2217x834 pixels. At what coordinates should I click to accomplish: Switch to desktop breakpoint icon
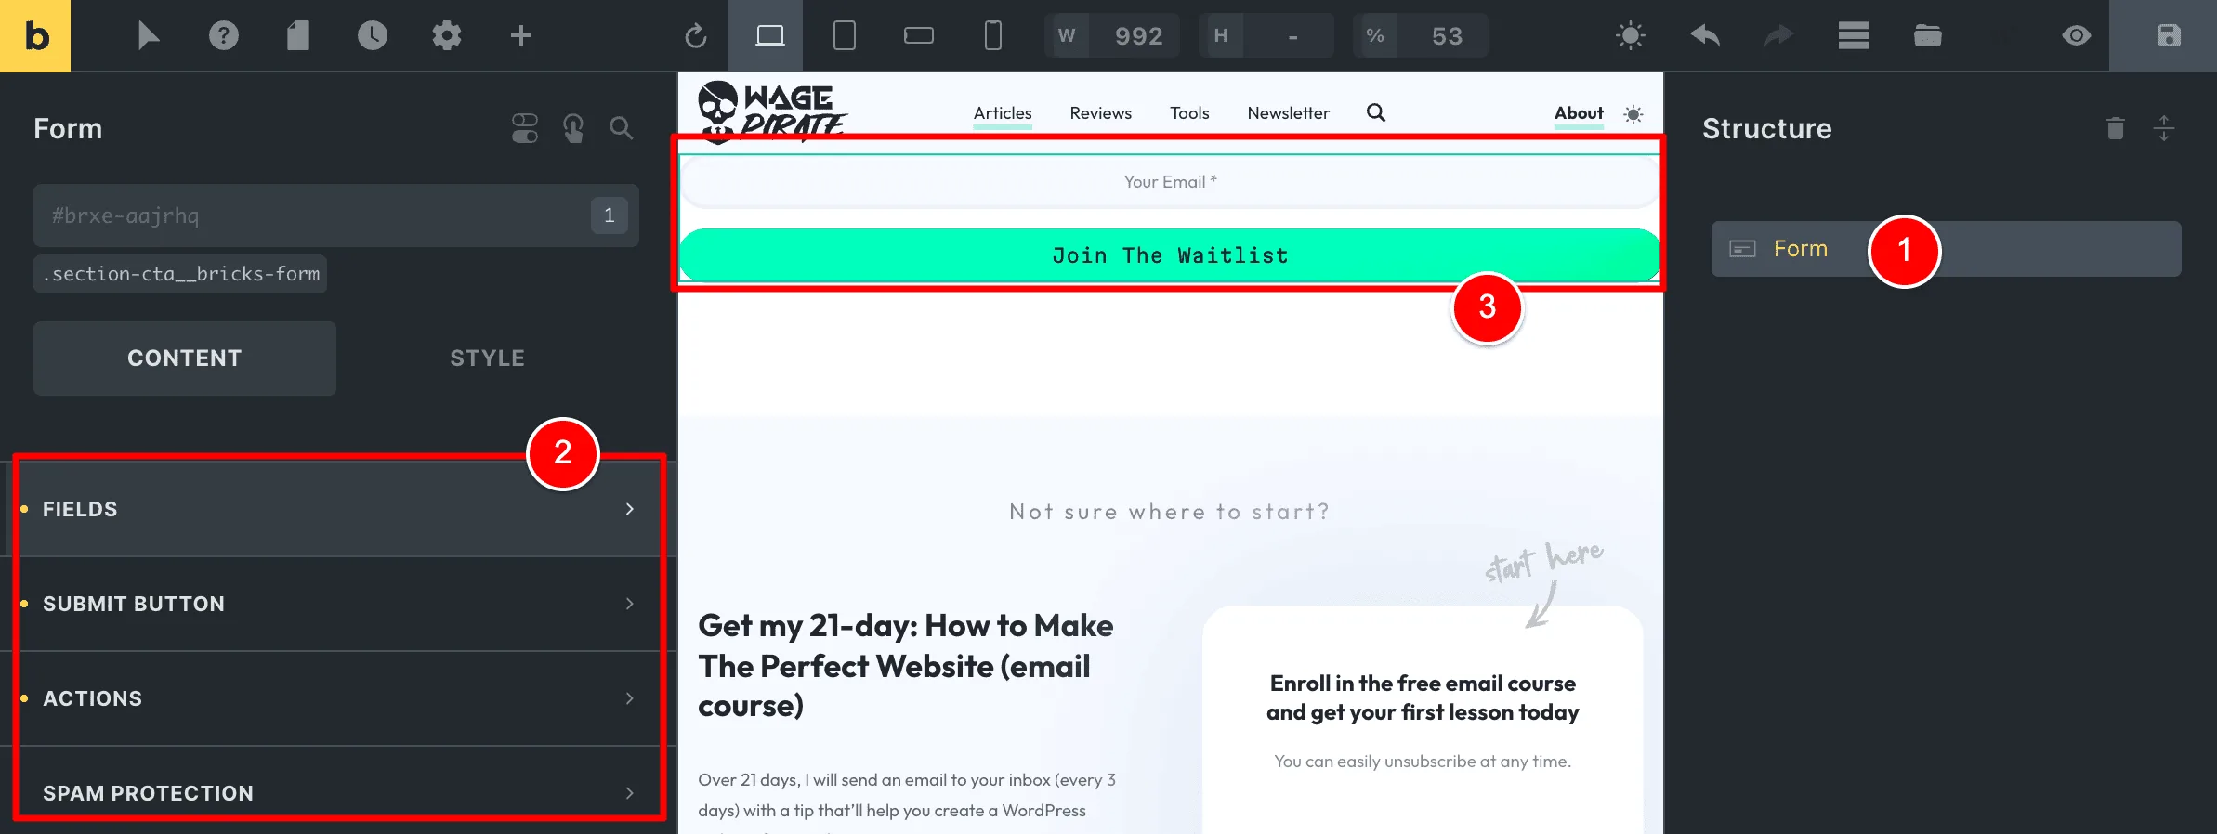769,36
